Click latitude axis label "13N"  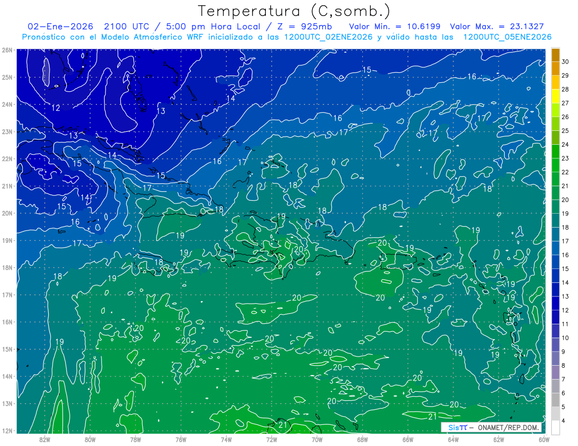coord(7,404)
